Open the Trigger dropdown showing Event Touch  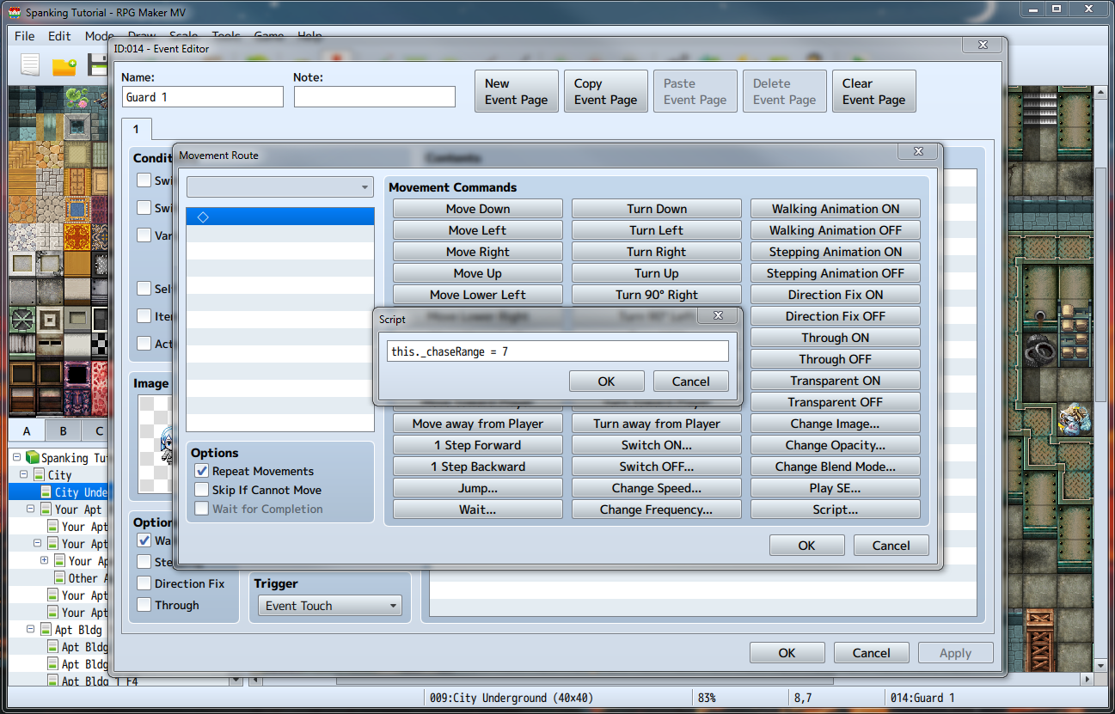tap(329, 606)
